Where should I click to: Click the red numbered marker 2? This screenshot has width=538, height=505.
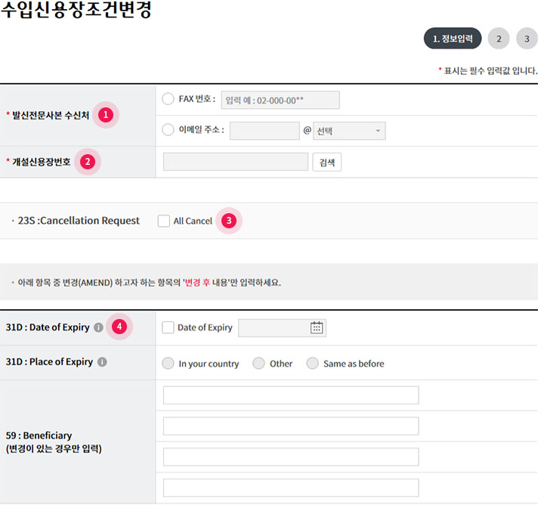point(87,161)
